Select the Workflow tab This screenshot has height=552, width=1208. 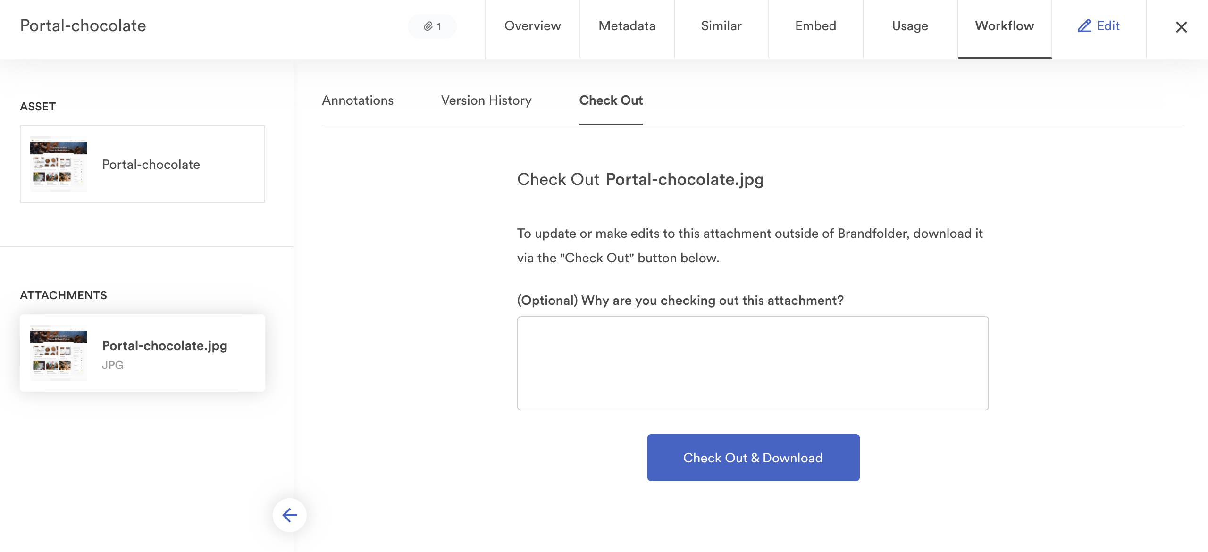pos(1004,26)
